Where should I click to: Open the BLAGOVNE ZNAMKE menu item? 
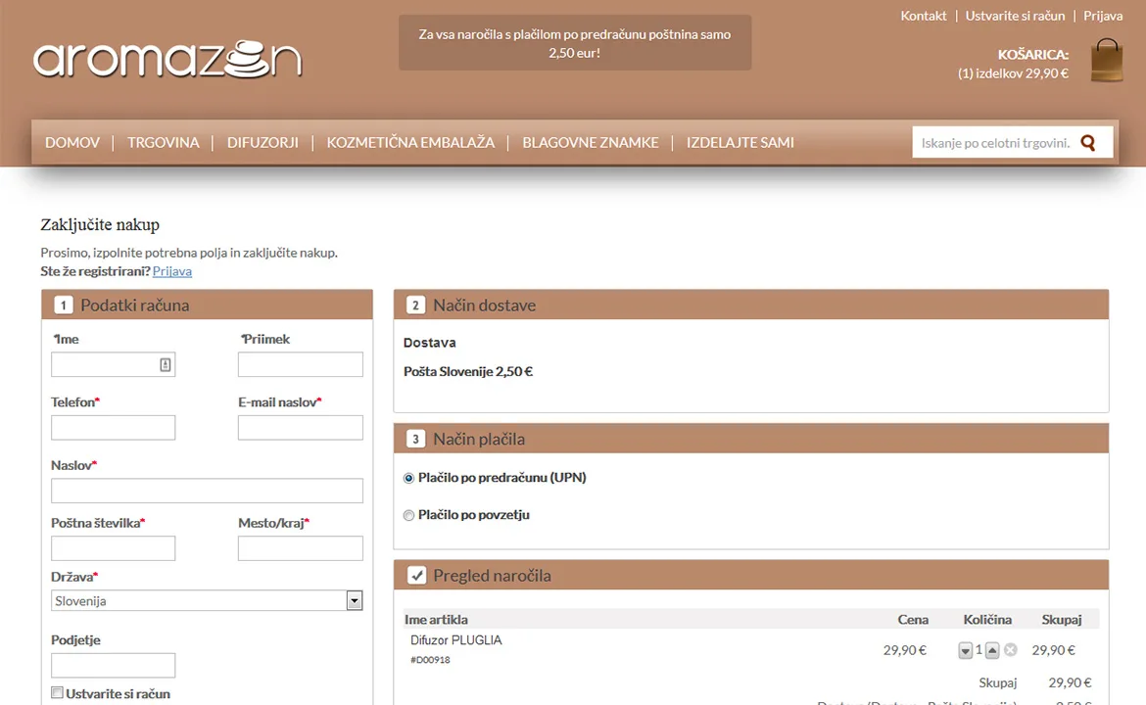591,142
